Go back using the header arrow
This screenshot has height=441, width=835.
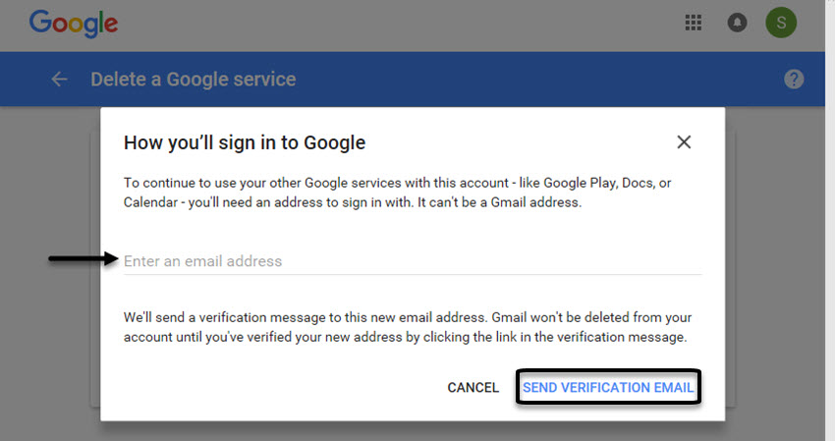pyautogui.click(x=59, y=80)
